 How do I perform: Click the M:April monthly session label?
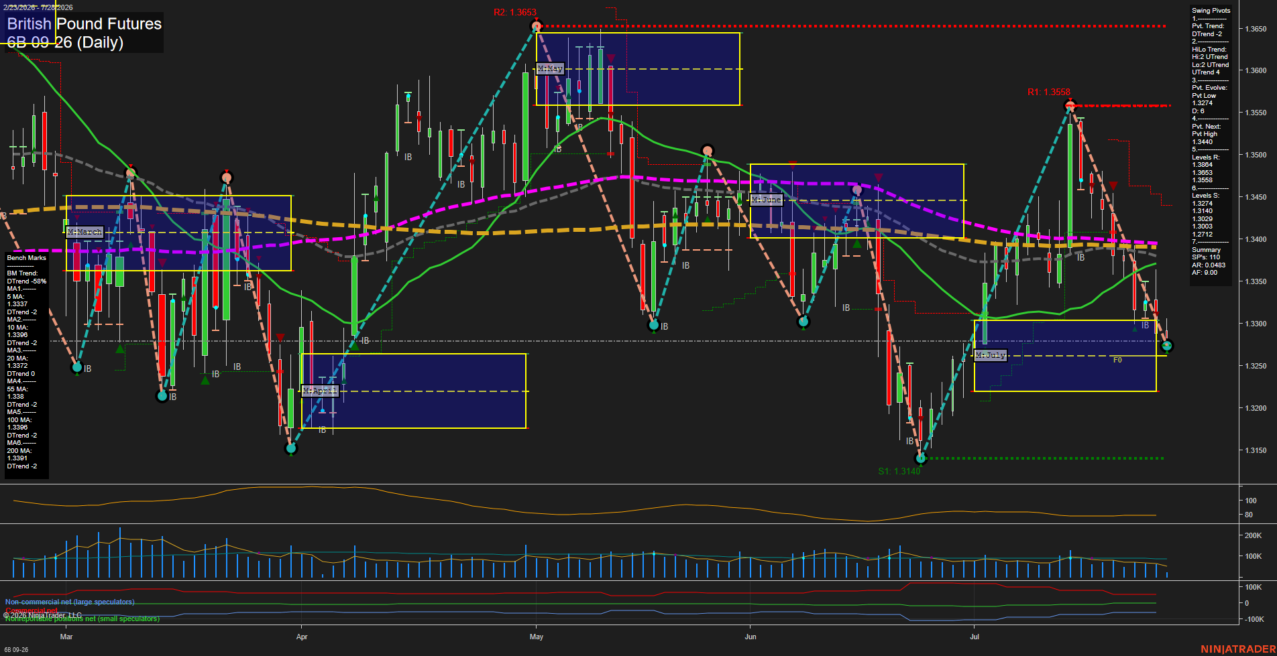[320, 390]
